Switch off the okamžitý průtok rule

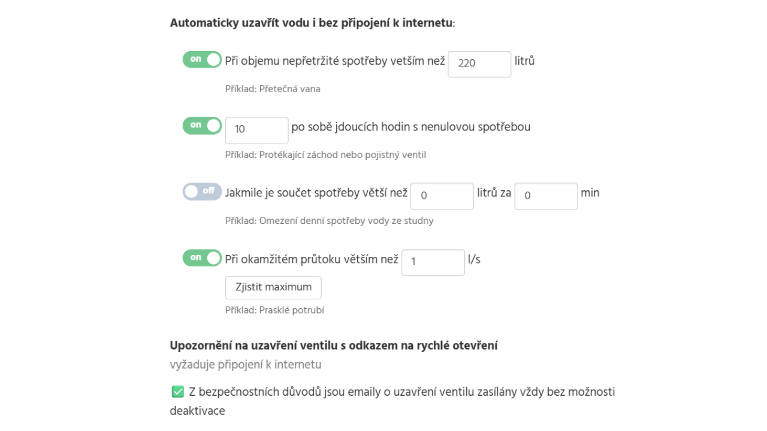click(x=202, y=257)
